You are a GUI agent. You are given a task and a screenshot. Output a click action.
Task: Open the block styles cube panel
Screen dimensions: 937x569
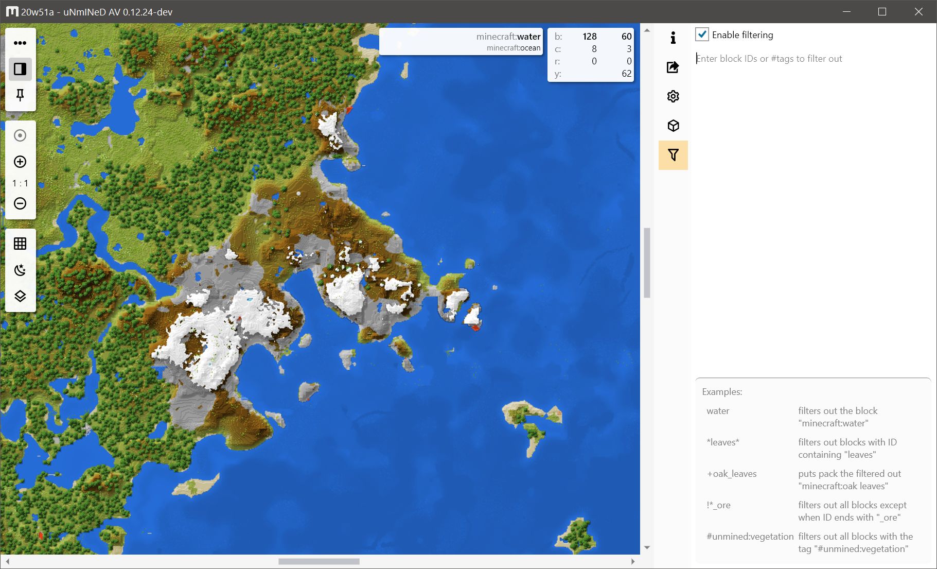[x=674, y=125]
